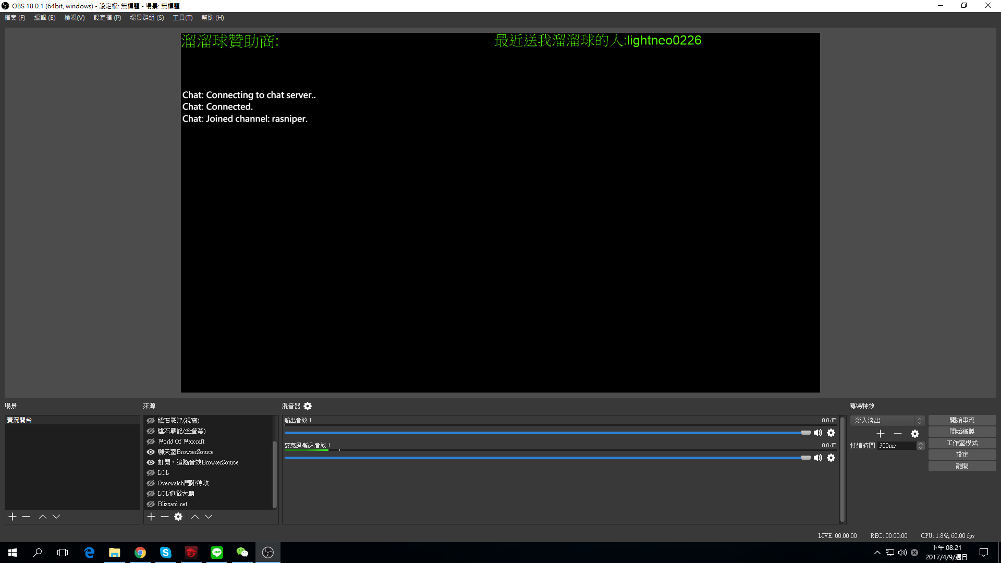
Task: Hide the 聊天室BrowserSource source
Action: (151, 452)
